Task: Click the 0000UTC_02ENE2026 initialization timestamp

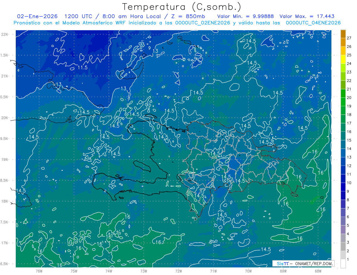Action: point(203,23)
